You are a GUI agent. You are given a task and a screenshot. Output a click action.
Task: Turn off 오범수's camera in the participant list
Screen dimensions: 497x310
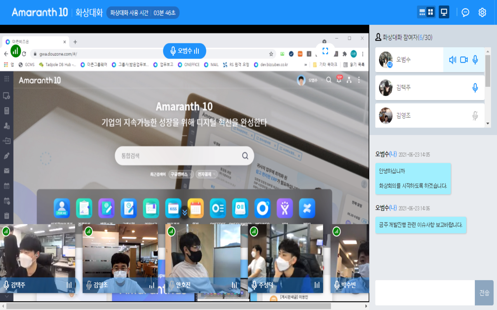tap(464, 60)
